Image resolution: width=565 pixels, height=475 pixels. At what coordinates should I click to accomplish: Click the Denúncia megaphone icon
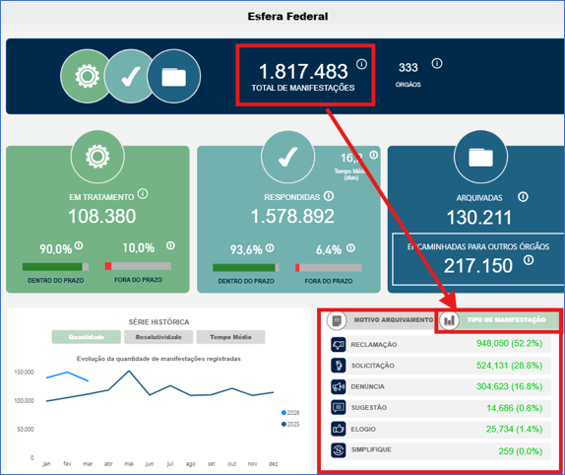(x=339, y=386)
